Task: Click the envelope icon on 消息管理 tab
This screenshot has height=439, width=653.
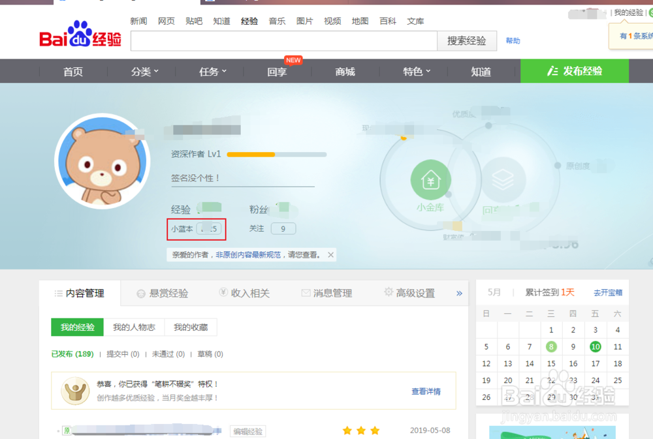Action: (304, 292)
